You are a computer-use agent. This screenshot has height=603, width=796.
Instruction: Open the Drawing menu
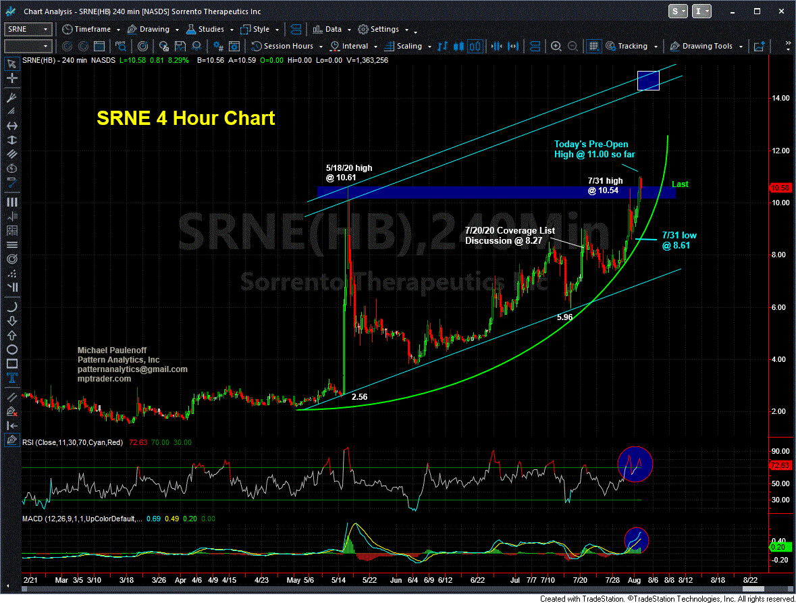point(153,30)
